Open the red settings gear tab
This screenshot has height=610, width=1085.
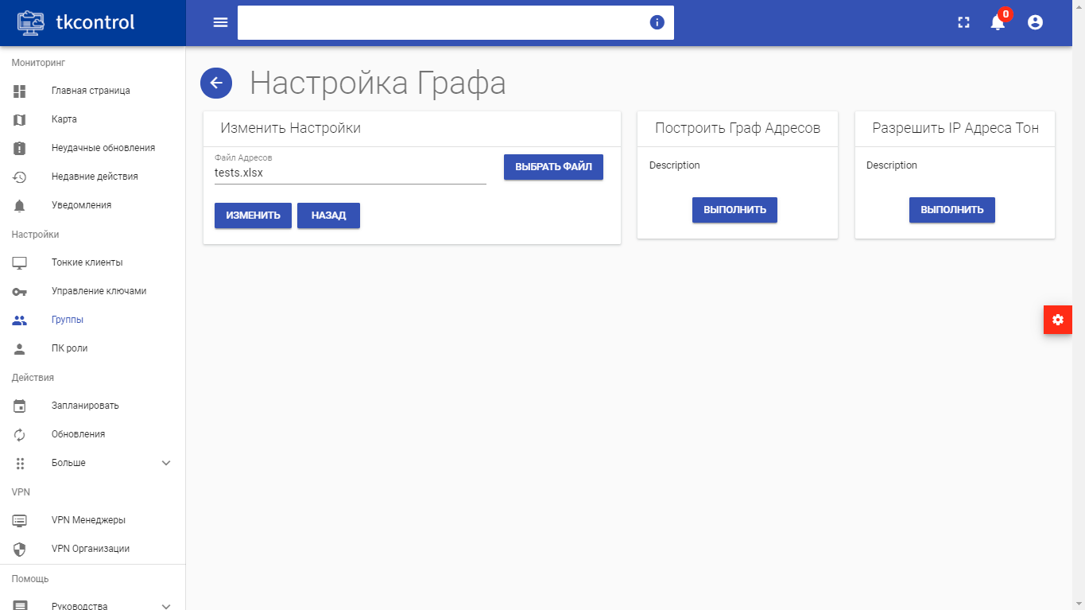(x=1057, y=320)
